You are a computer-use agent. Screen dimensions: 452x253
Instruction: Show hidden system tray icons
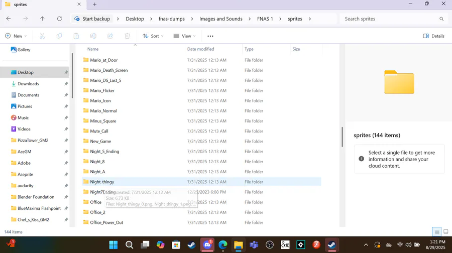pyautogui.click(x=366, y=245)
